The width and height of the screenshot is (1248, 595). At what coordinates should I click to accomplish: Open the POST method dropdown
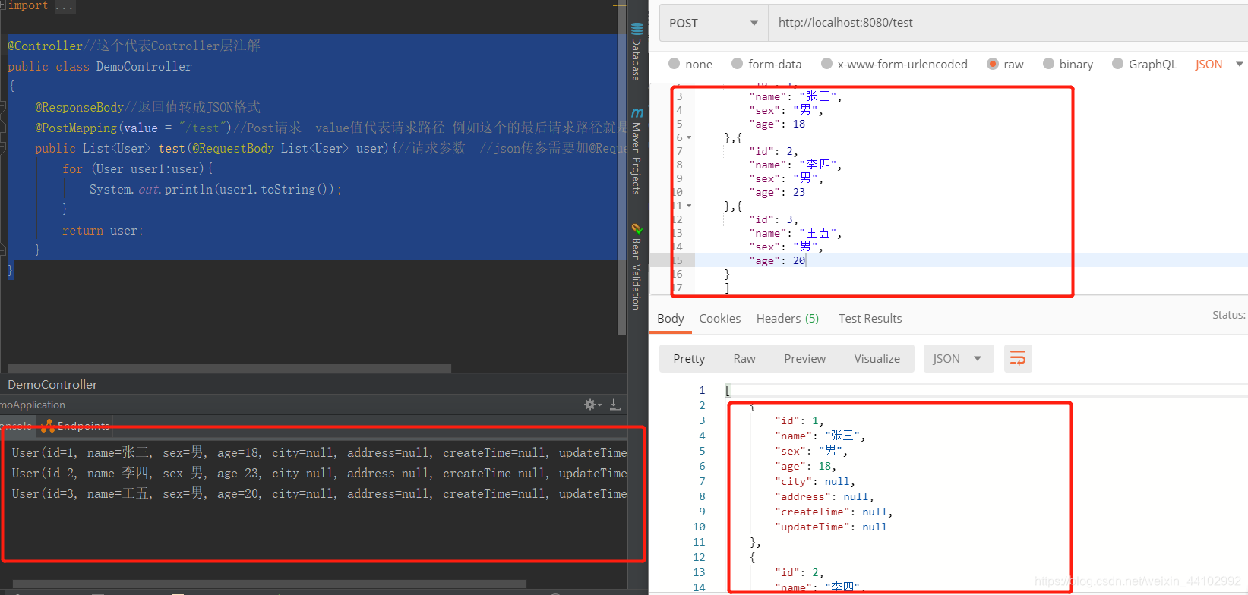point(713,23)
